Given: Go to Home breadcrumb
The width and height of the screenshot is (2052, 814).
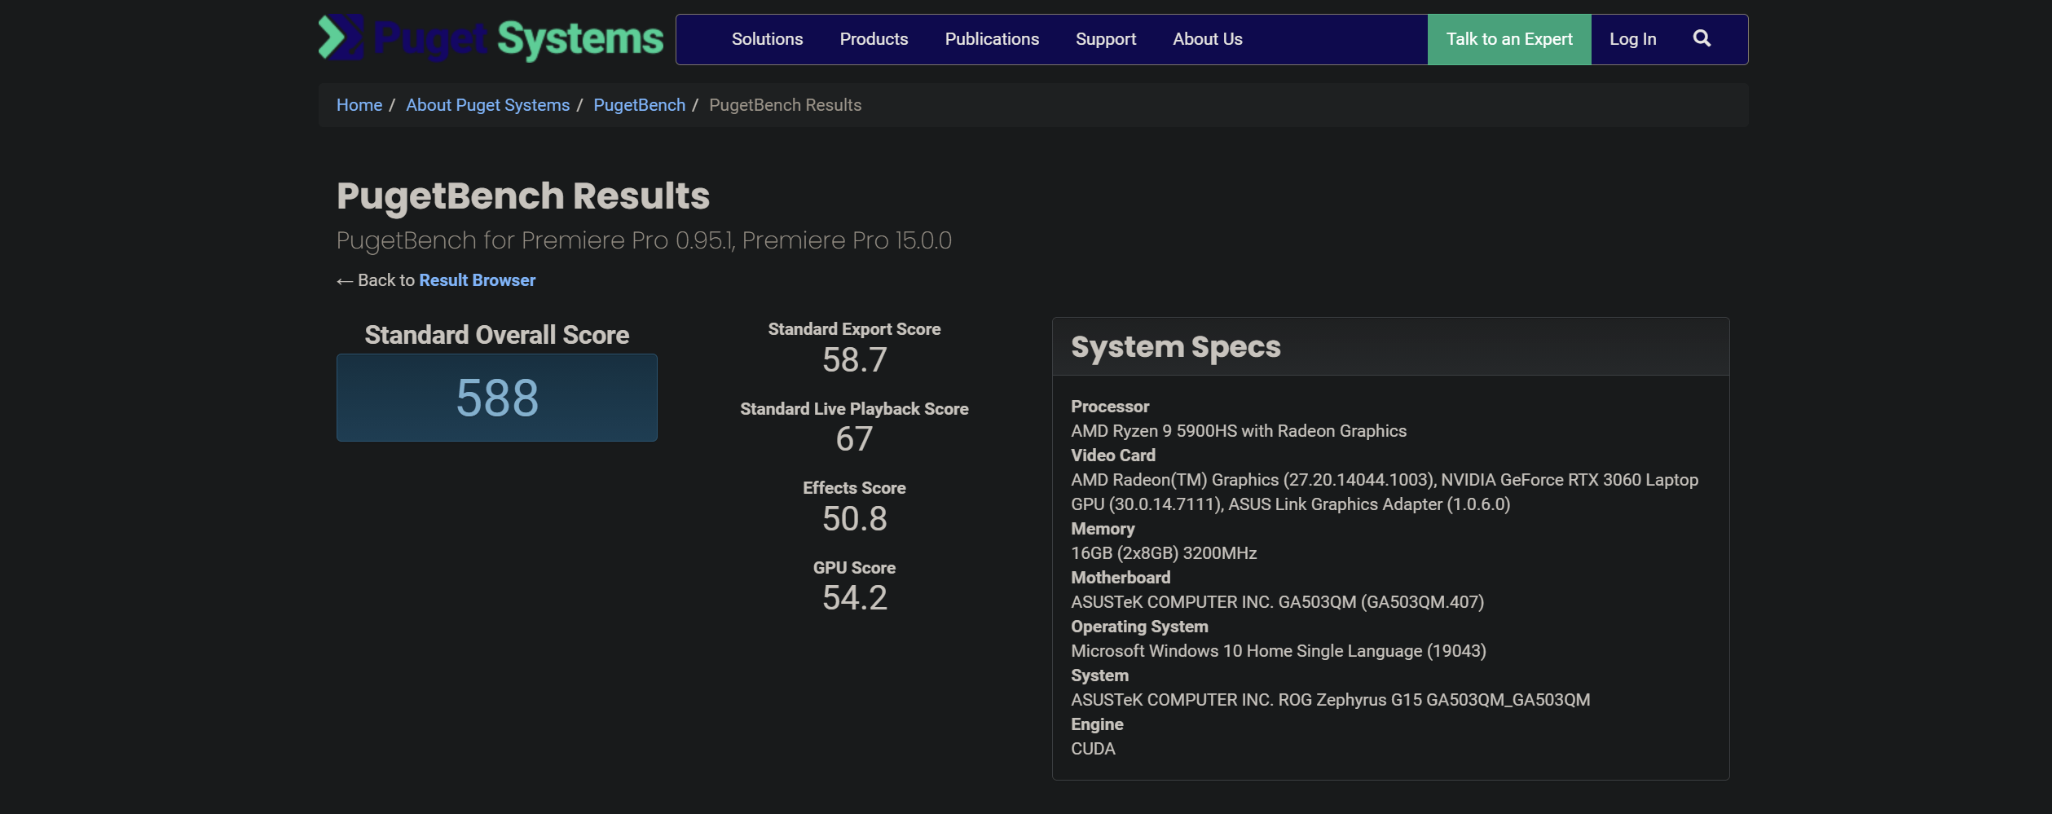Looking at the screenshot, I should pos(359,105).
